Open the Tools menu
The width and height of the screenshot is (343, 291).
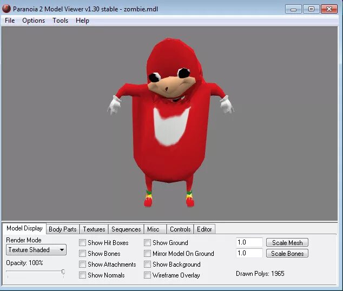[x=60, y=21]
